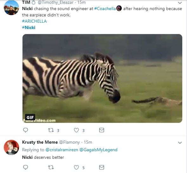
Task: Message Krusty the Meme's tweet with envelope icon
Action: tap(102, 167)
